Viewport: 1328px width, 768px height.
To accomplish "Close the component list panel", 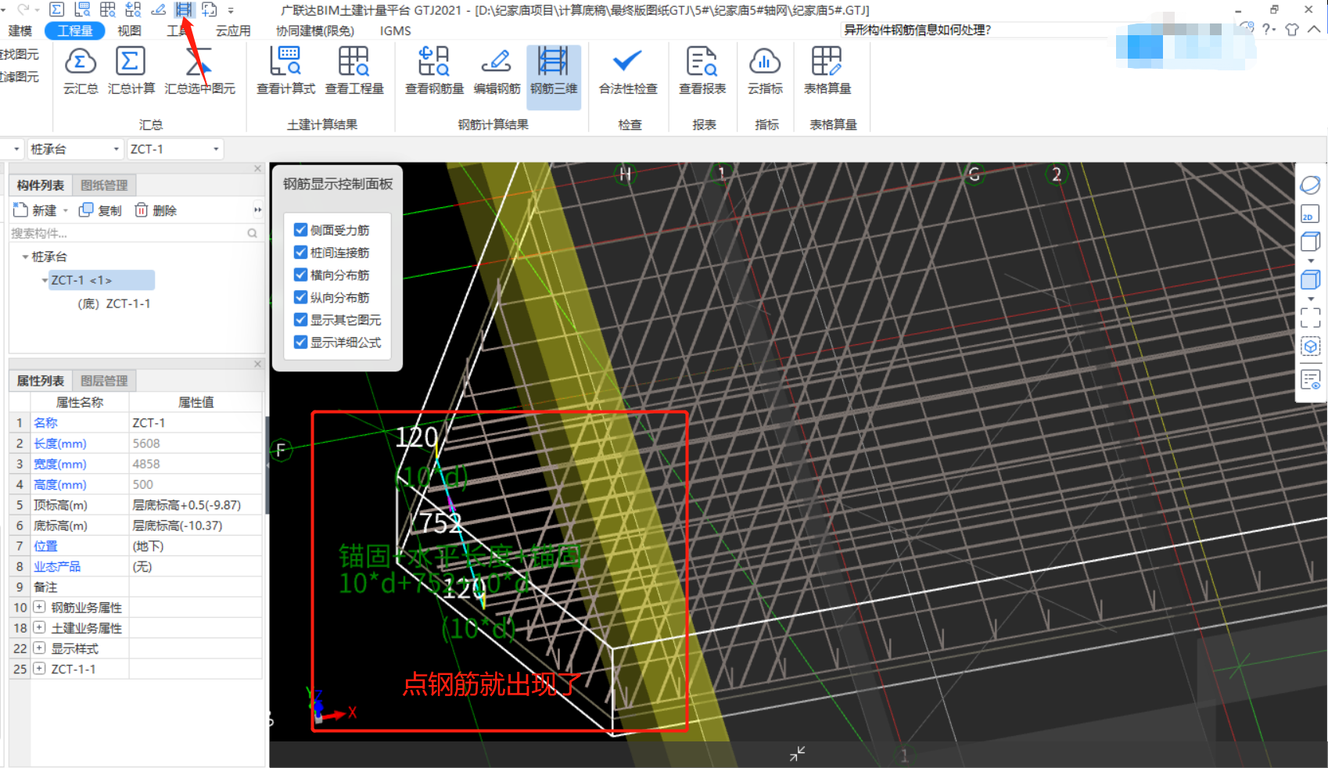I will coord(257,168).
